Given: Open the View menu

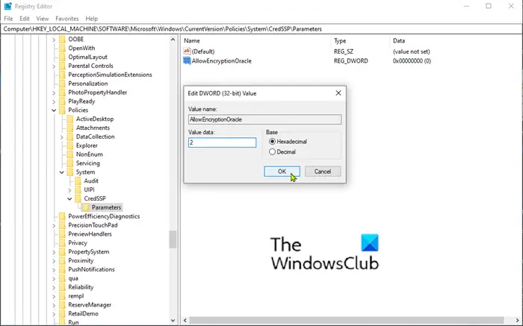Looking at the screenshot, I should pyautogui.click(x=43, y=19).
